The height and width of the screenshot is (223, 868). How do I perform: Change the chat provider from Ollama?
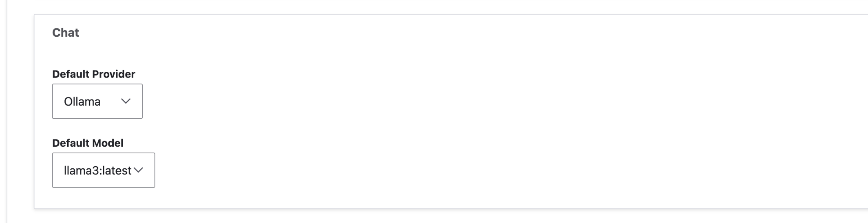point(97,101)
